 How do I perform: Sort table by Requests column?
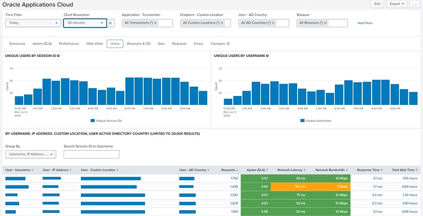tap(229, 170)
